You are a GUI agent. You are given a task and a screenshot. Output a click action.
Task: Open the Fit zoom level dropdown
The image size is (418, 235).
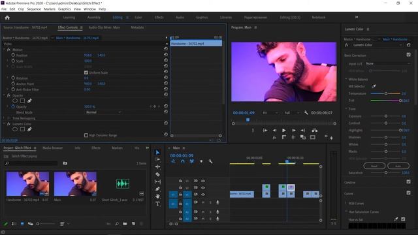[270, 113]
